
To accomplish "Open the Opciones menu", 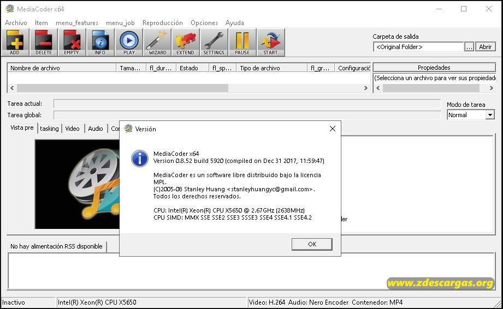I will tap(204, 23).
